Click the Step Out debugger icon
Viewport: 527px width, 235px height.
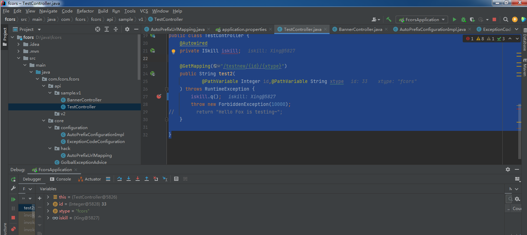[x=147, y=179]
